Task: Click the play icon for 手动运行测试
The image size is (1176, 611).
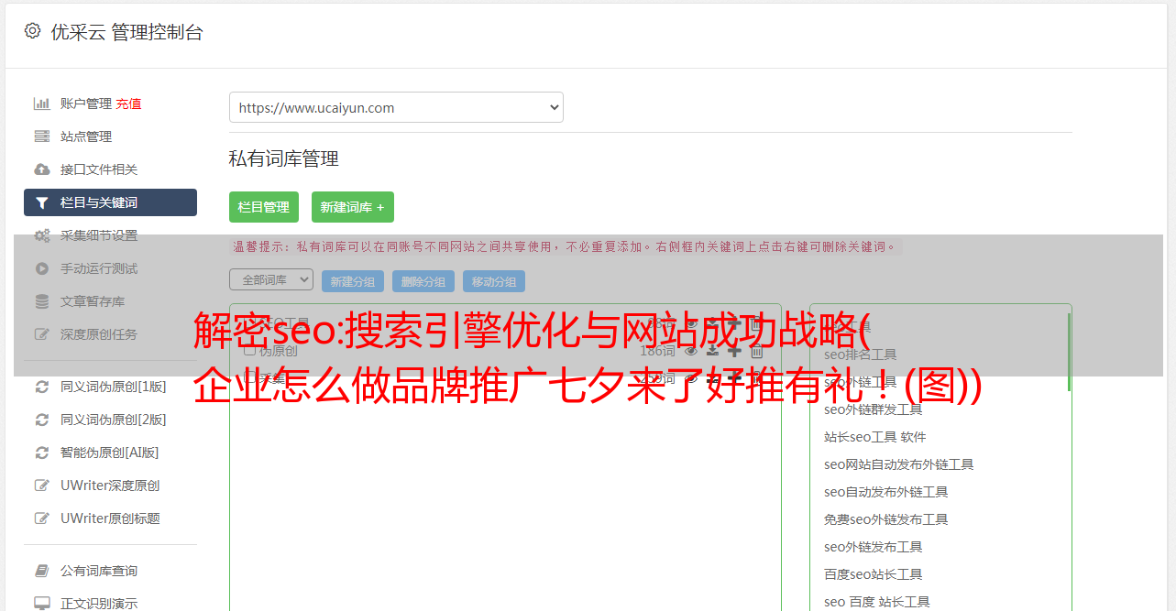Action: coord(42,268)
